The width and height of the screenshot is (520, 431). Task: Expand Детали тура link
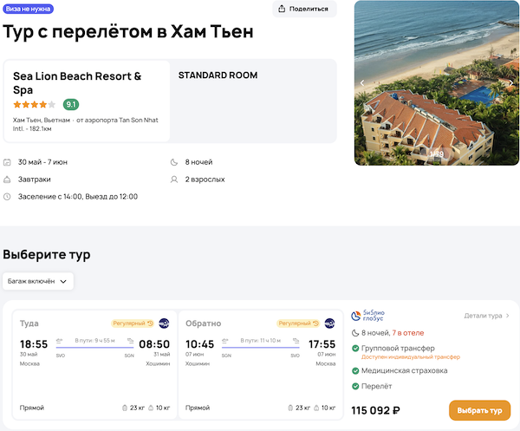click(487, 316)
